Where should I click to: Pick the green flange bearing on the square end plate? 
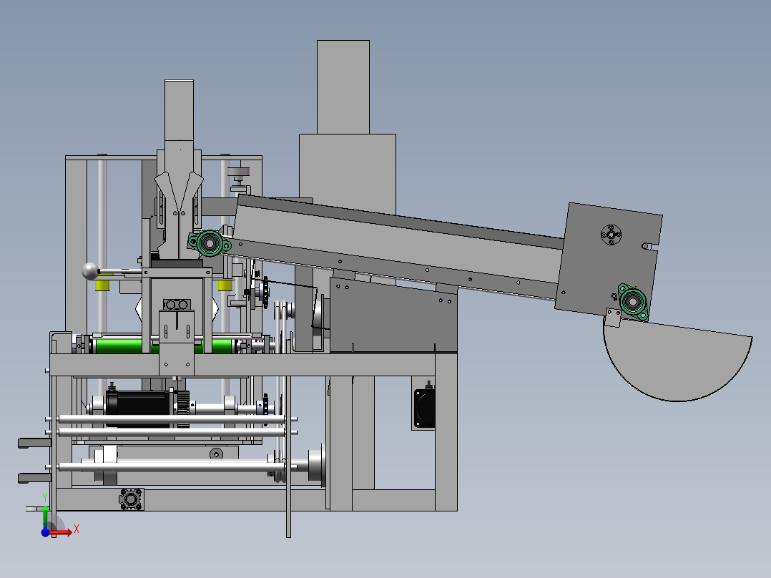point(633,301)
